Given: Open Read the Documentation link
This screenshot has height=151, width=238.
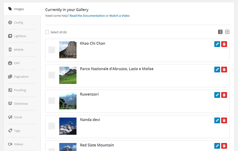Looking at the screenshot, I should (x=87, y=16).
